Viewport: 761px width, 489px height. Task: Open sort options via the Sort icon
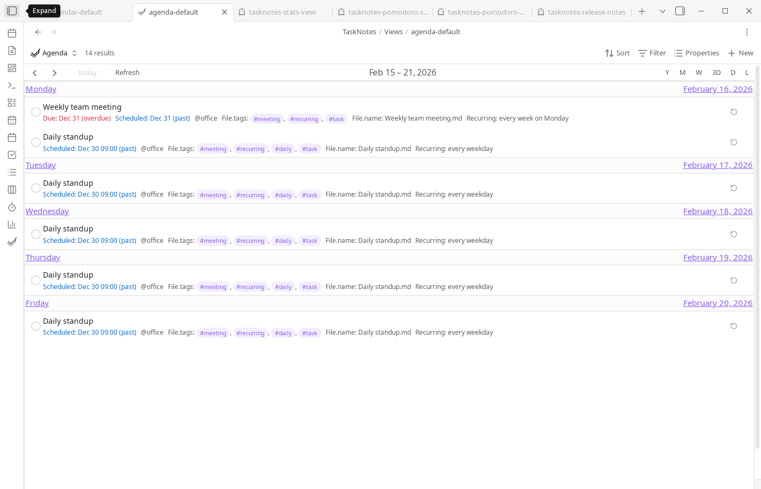point(617,53)
